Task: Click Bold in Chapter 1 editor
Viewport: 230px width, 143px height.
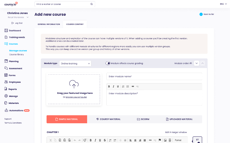Action: [x=91, y=140]
